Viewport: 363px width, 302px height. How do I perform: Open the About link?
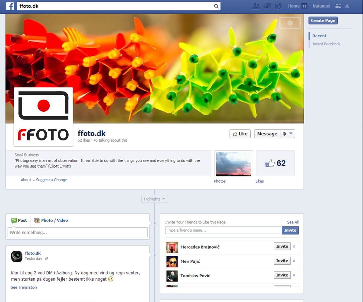pos(26,180)
